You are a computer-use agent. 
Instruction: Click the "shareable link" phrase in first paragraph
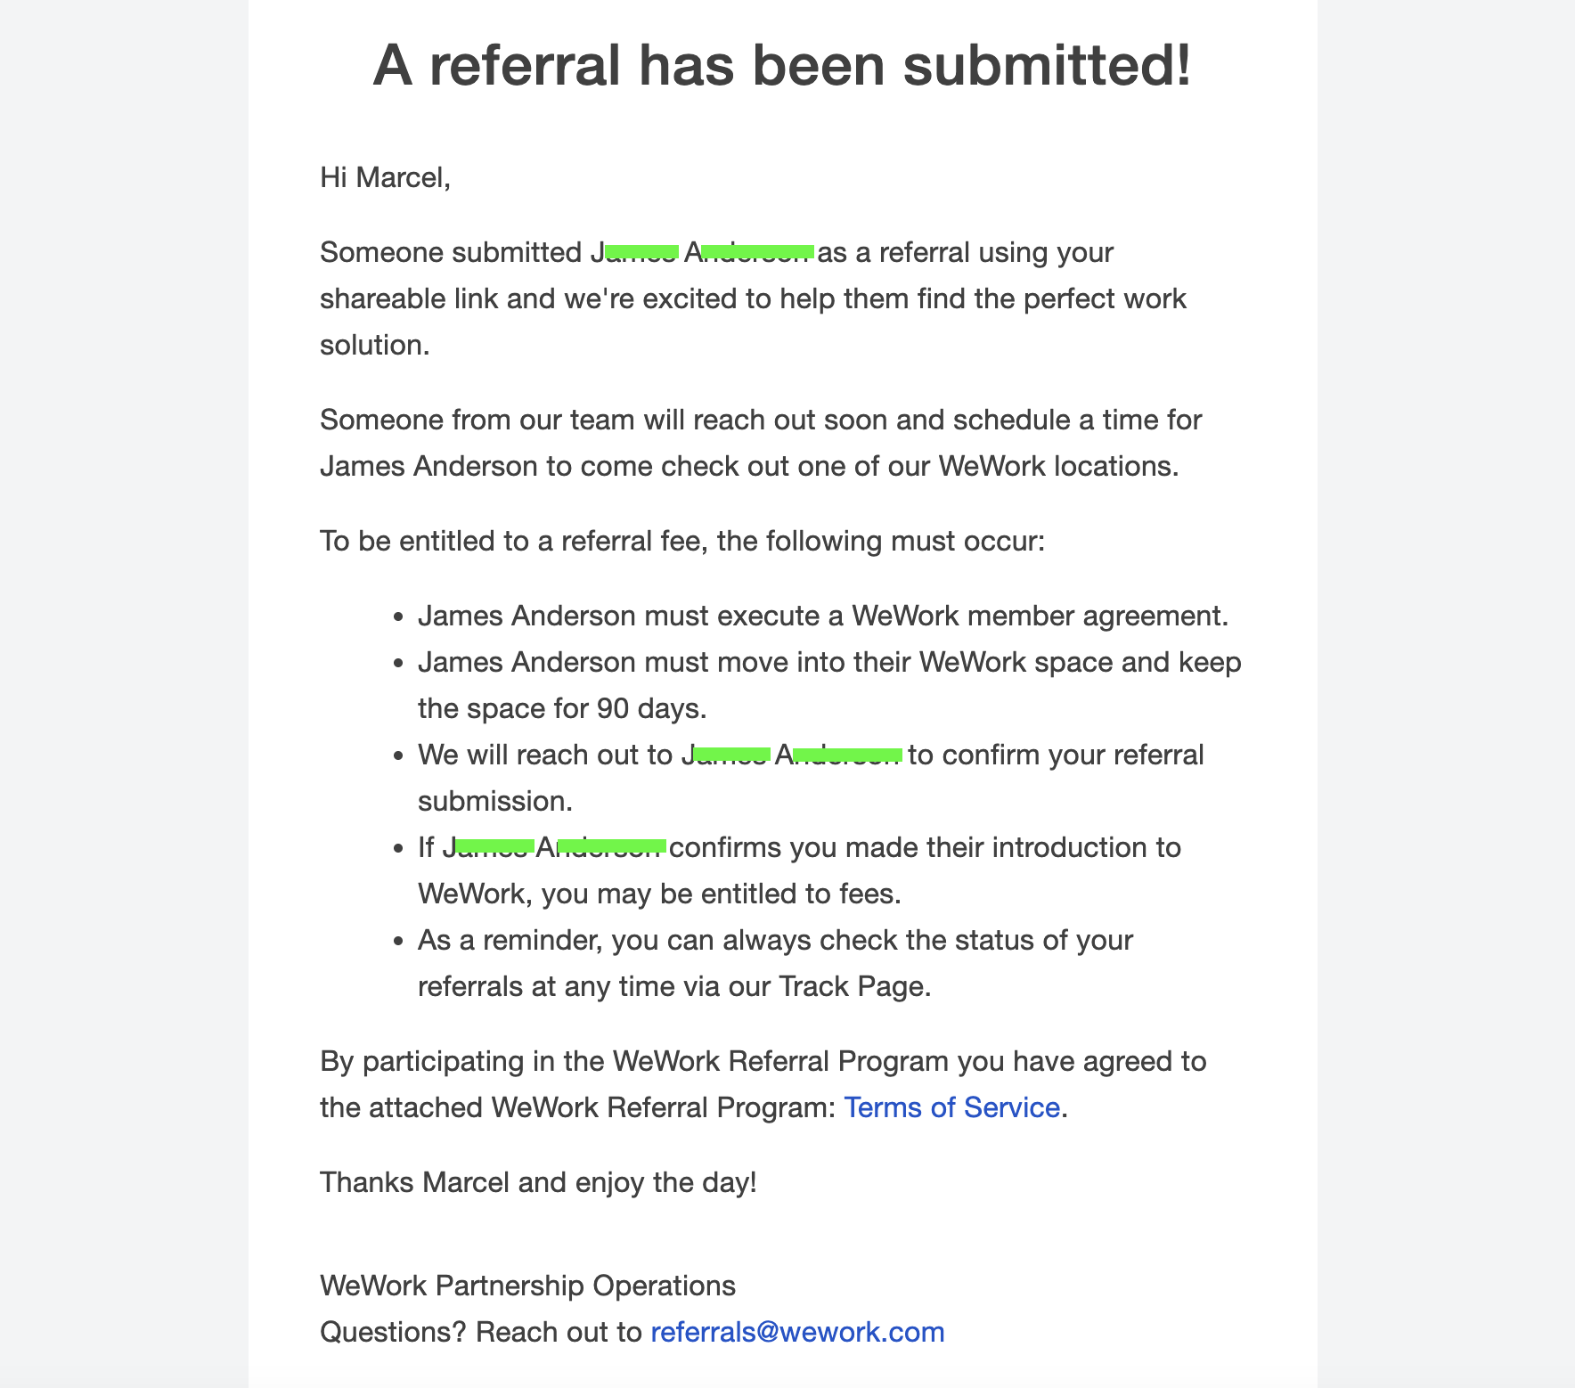[409, 298]
